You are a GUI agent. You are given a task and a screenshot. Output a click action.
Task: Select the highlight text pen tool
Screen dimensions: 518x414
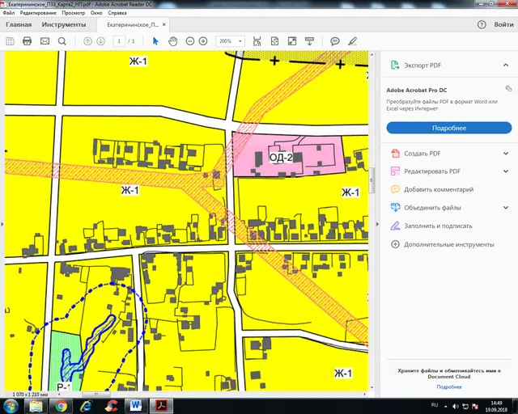point(353,41)
